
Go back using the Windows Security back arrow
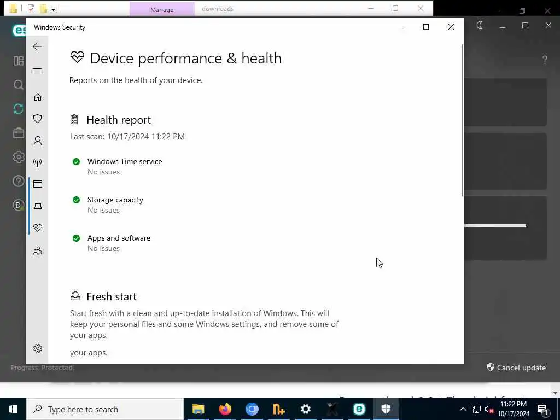[x=37, y=46]
